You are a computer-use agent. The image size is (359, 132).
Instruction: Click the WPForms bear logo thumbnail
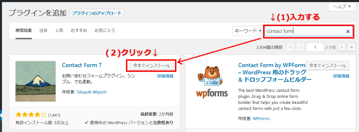(212, 81)
